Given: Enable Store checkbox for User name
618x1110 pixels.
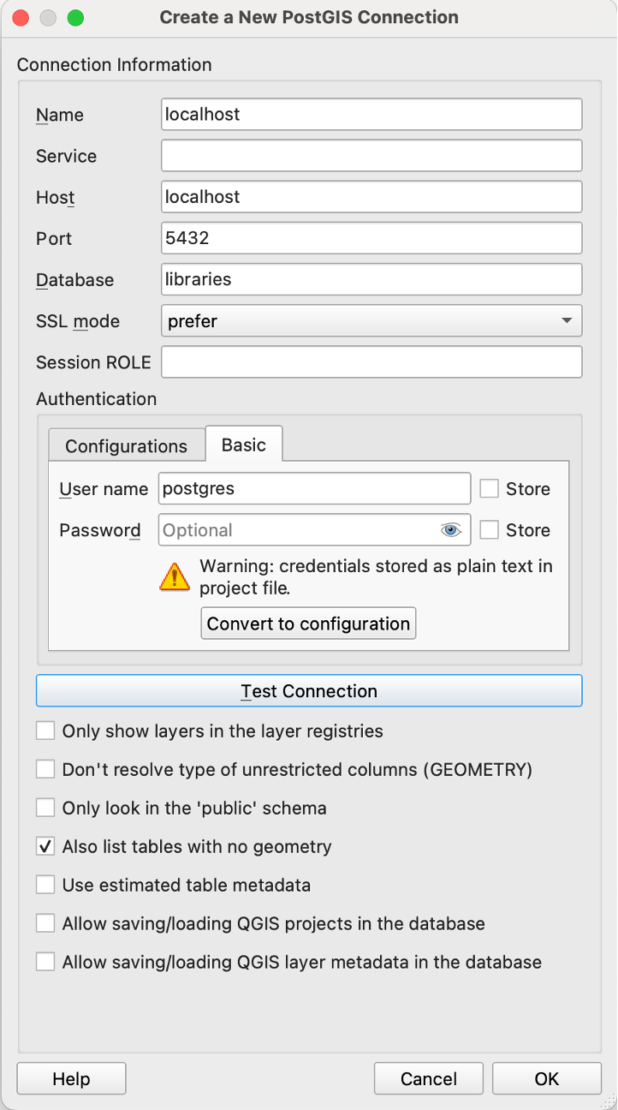Looking at the screenshot, I should click(489, 489).
